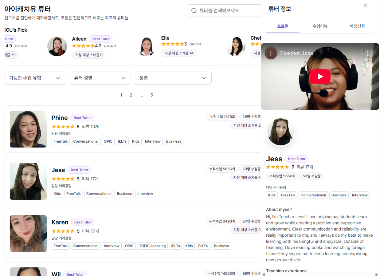Open the 가능한 수업 유형 dropdown
The height and width of the screenshot is (276, 380).
tap(35, 78)
